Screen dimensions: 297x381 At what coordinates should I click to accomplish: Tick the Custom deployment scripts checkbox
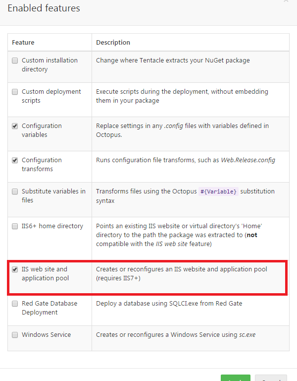click(x=15, y=92)
